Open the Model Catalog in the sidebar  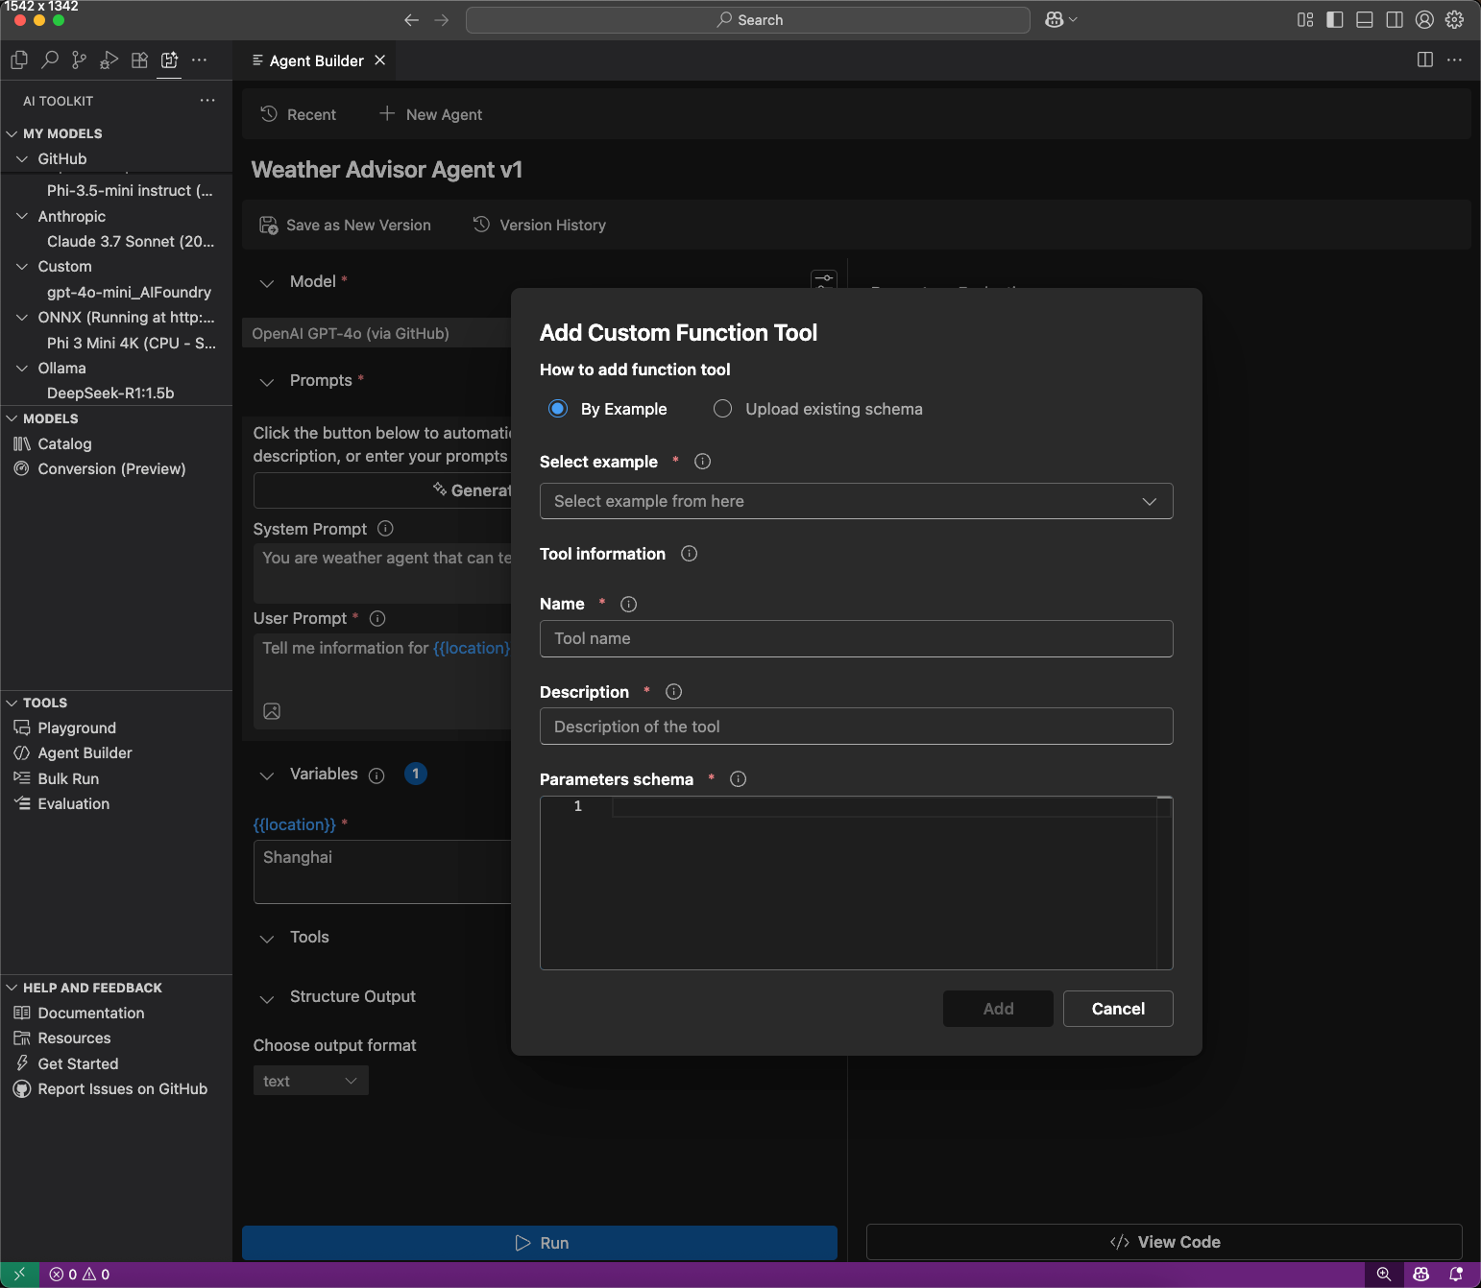64,443
